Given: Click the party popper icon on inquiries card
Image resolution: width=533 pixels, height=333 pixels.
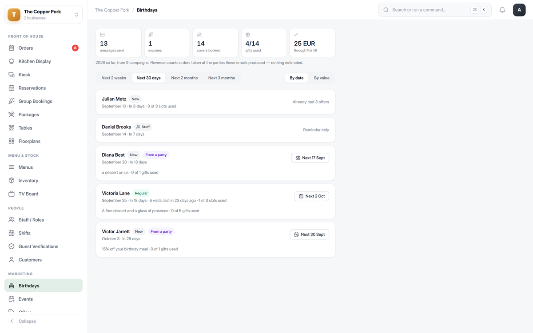Looking at the screenshot, I should click(151, 35).
